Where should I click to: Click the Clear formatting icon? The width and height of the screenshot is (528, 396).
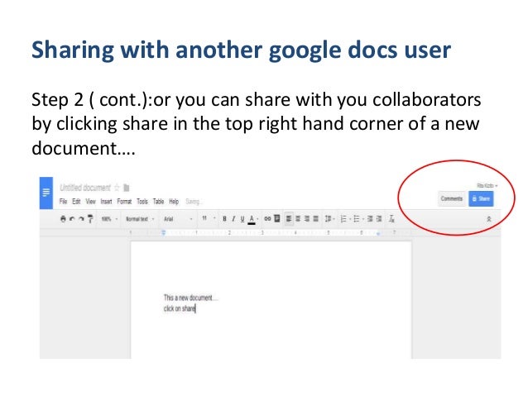click(391, 219)
